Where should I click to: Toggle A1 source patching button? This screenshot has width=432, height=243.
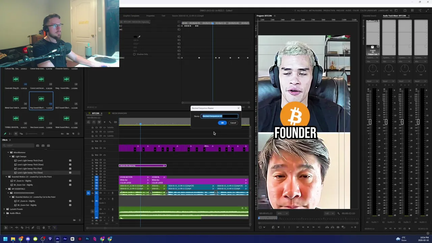88,193
